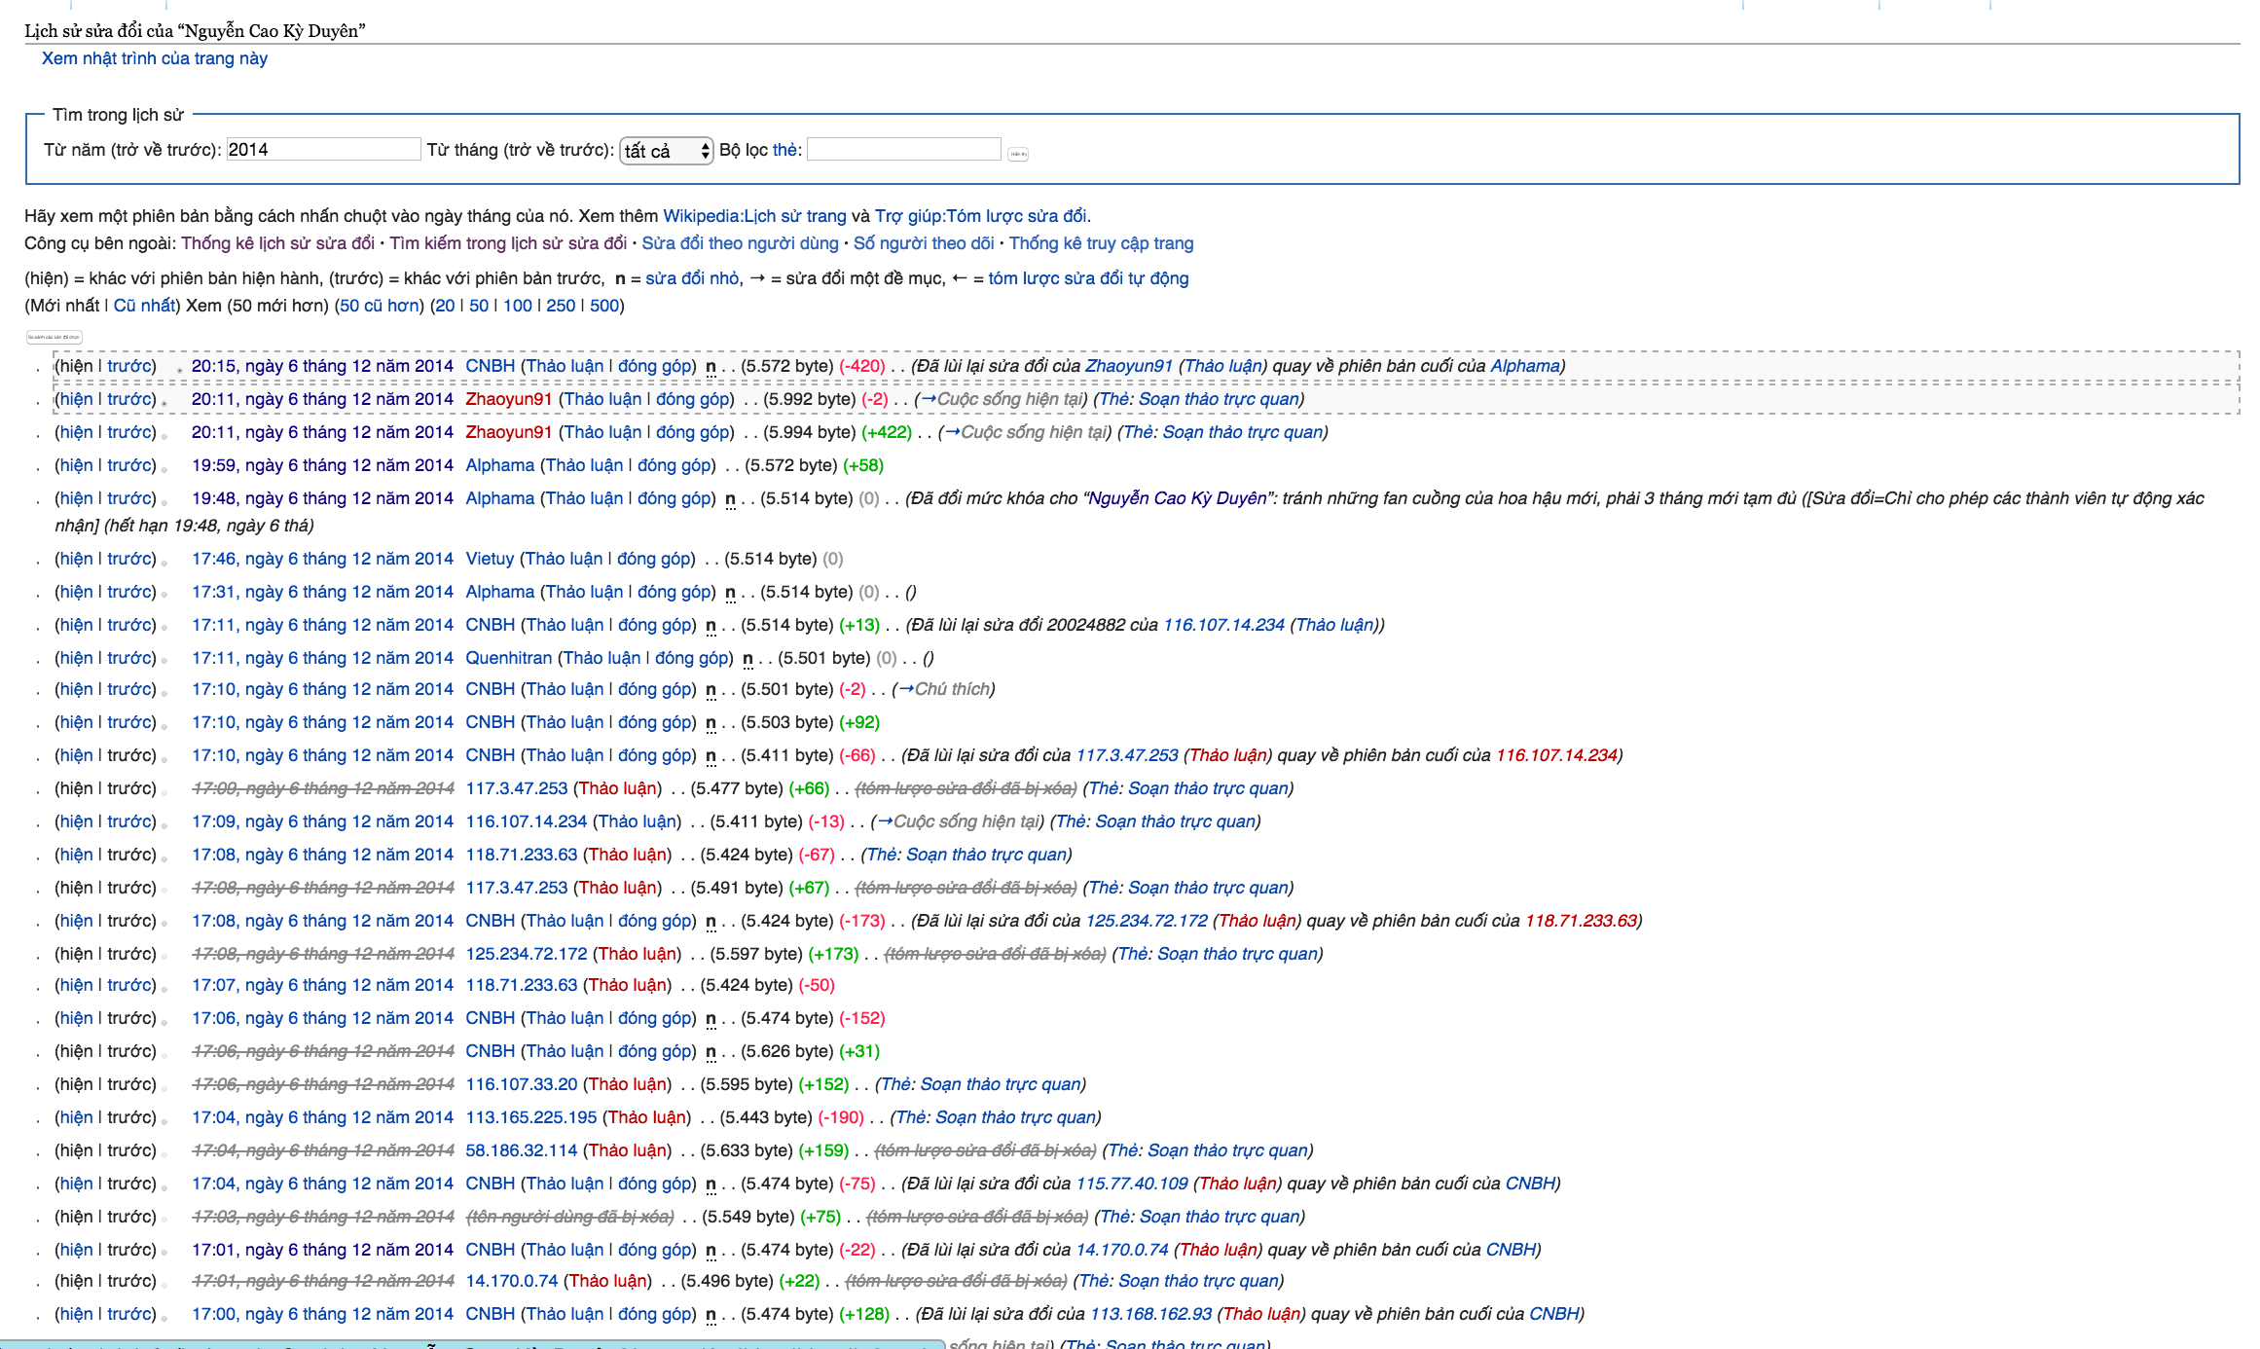Show 500 revisions per page
2260x1349 pixels.
[603, 306]
